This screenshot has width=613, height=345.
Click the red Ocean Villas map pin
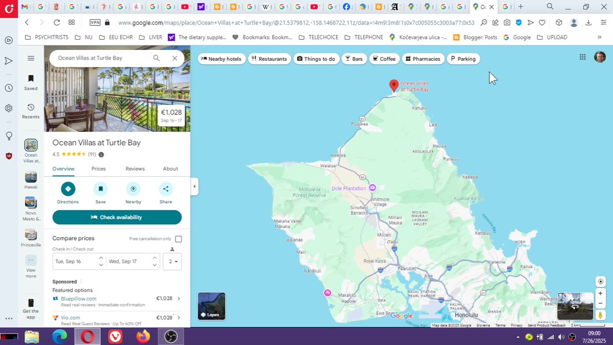pyautogui.click(x=394, y=86)
